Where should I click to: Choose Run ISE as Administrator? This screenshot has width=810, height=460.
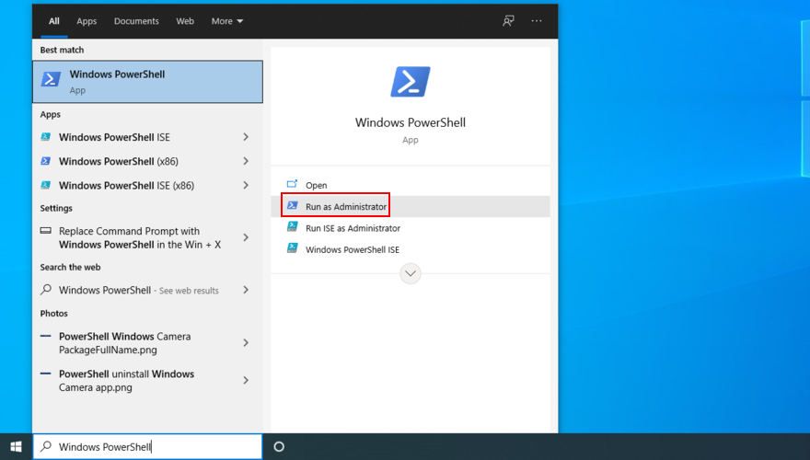tap(411, 228)
